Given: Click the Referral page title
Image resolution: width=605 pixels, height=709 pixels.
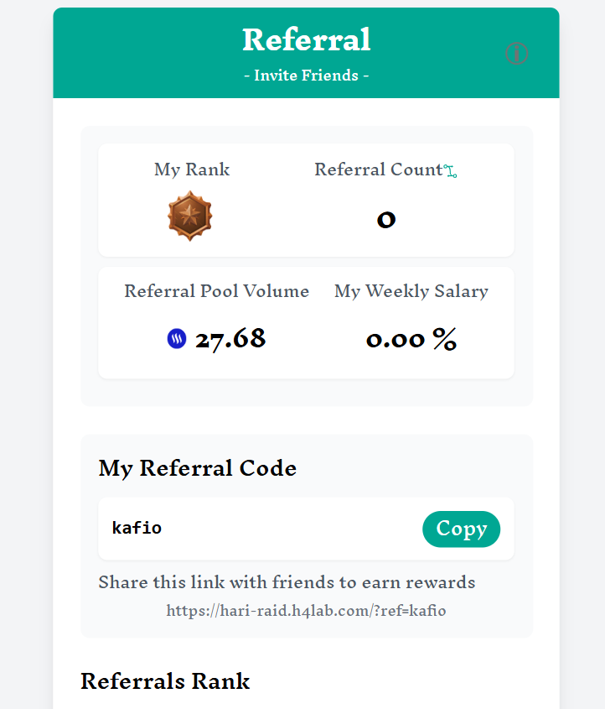Looking at the screenshot, I should [x=306, y=39].
